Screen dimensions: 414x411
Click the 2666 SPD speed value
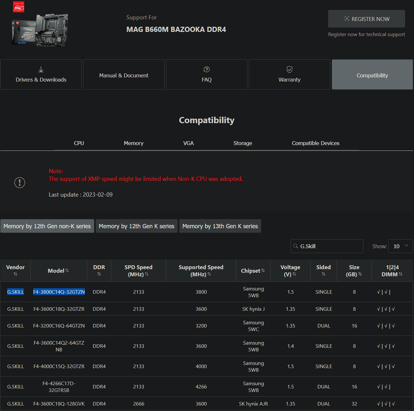[x=139, y=404]
